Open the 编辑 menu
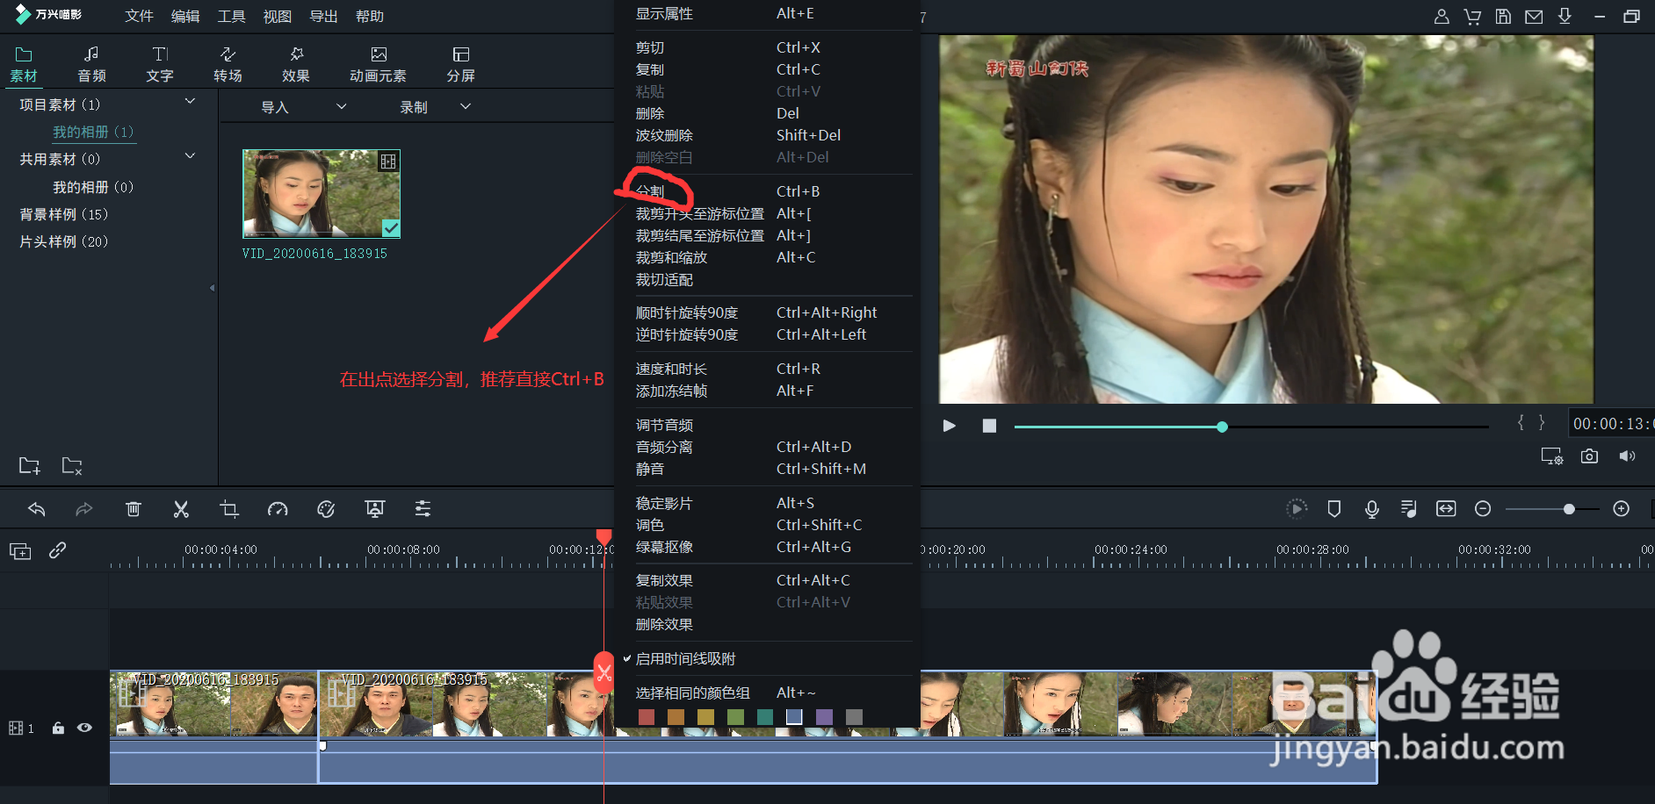The height and width of the screenshot is (804, 1655). pos(185,17)
